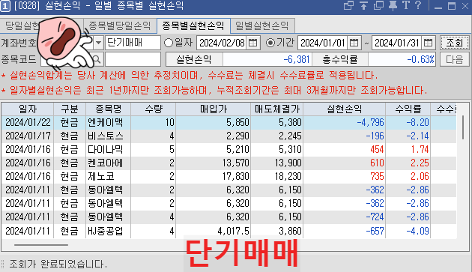Click the vertical scrollbar of the table
The width and height of the screenshot is (472, 272).
tap(463, 127)
